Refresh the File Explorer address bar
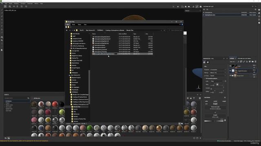 (x=164, y=30)
